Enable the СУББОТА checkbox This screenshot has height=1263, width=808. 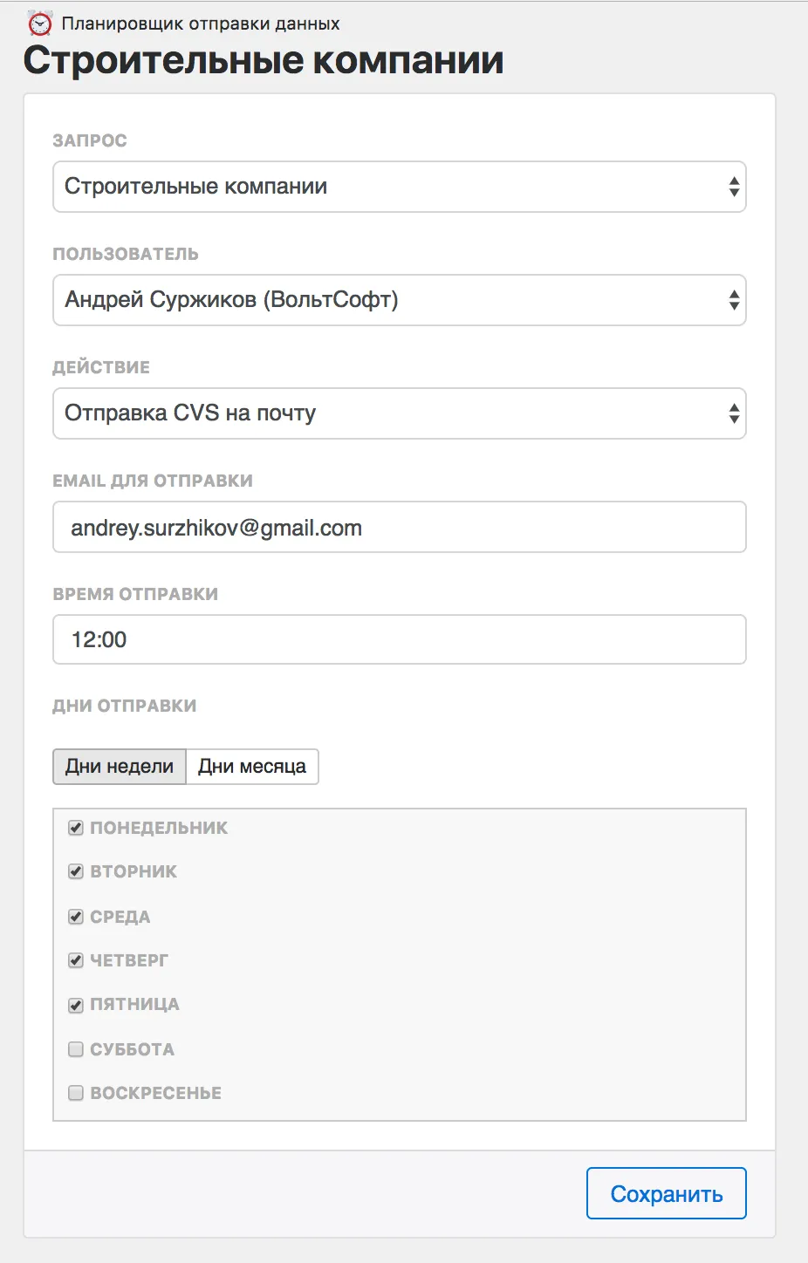coord(75,1048)
